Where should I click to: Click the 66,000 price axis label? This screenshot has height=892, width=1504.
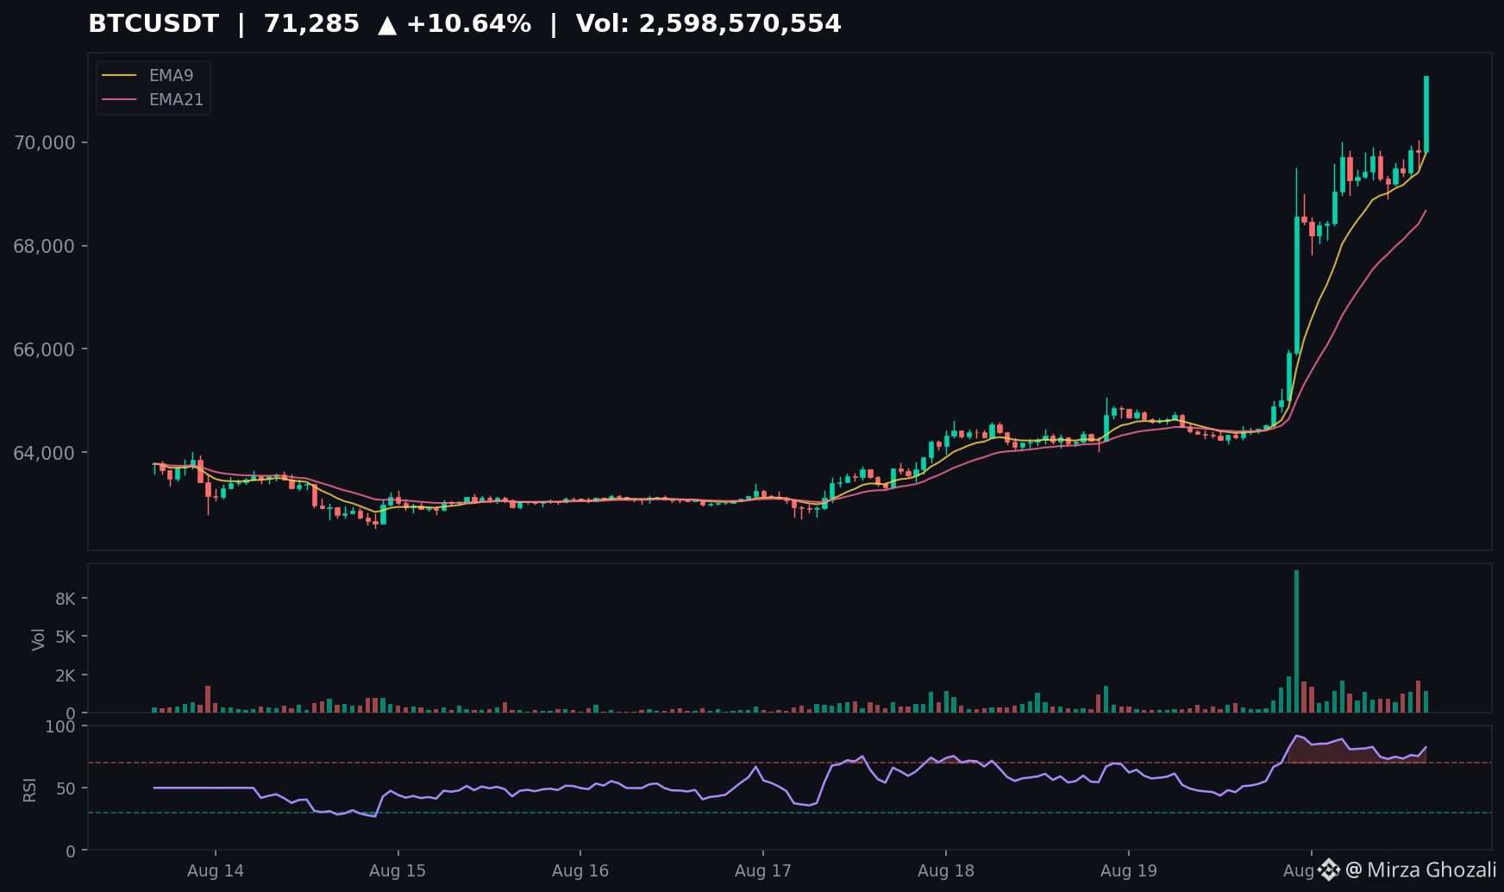coord(44,349)
